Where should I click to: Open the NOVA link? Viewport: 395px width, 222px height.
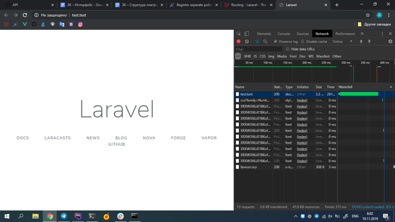(149, 138)
